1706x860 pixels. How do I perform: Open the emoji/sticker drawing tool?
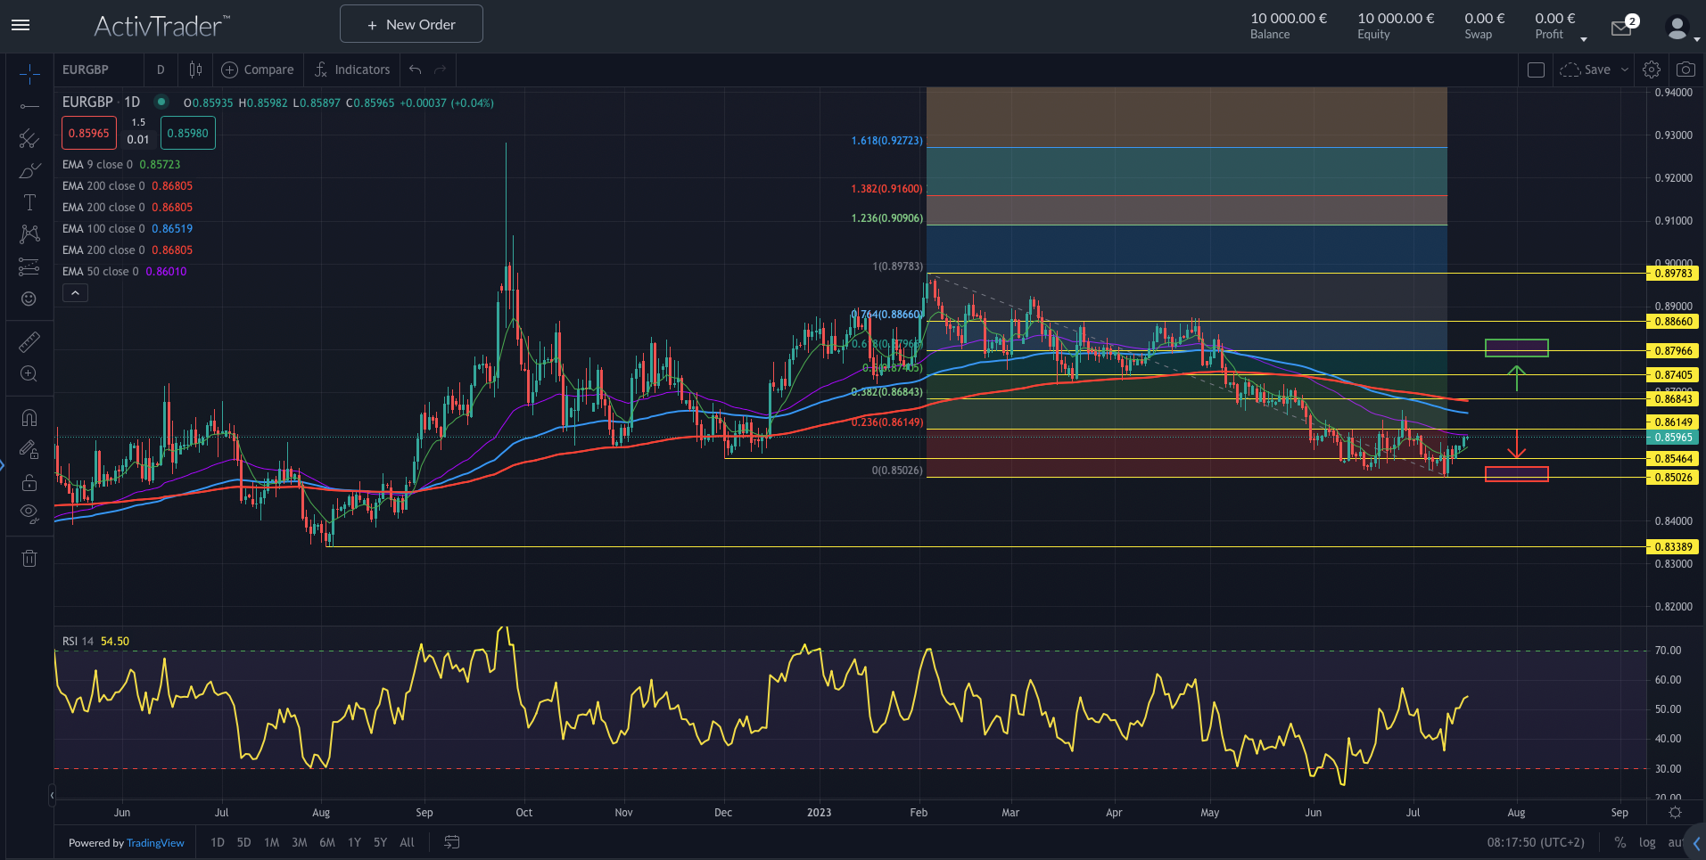click(x=29, y=299)
